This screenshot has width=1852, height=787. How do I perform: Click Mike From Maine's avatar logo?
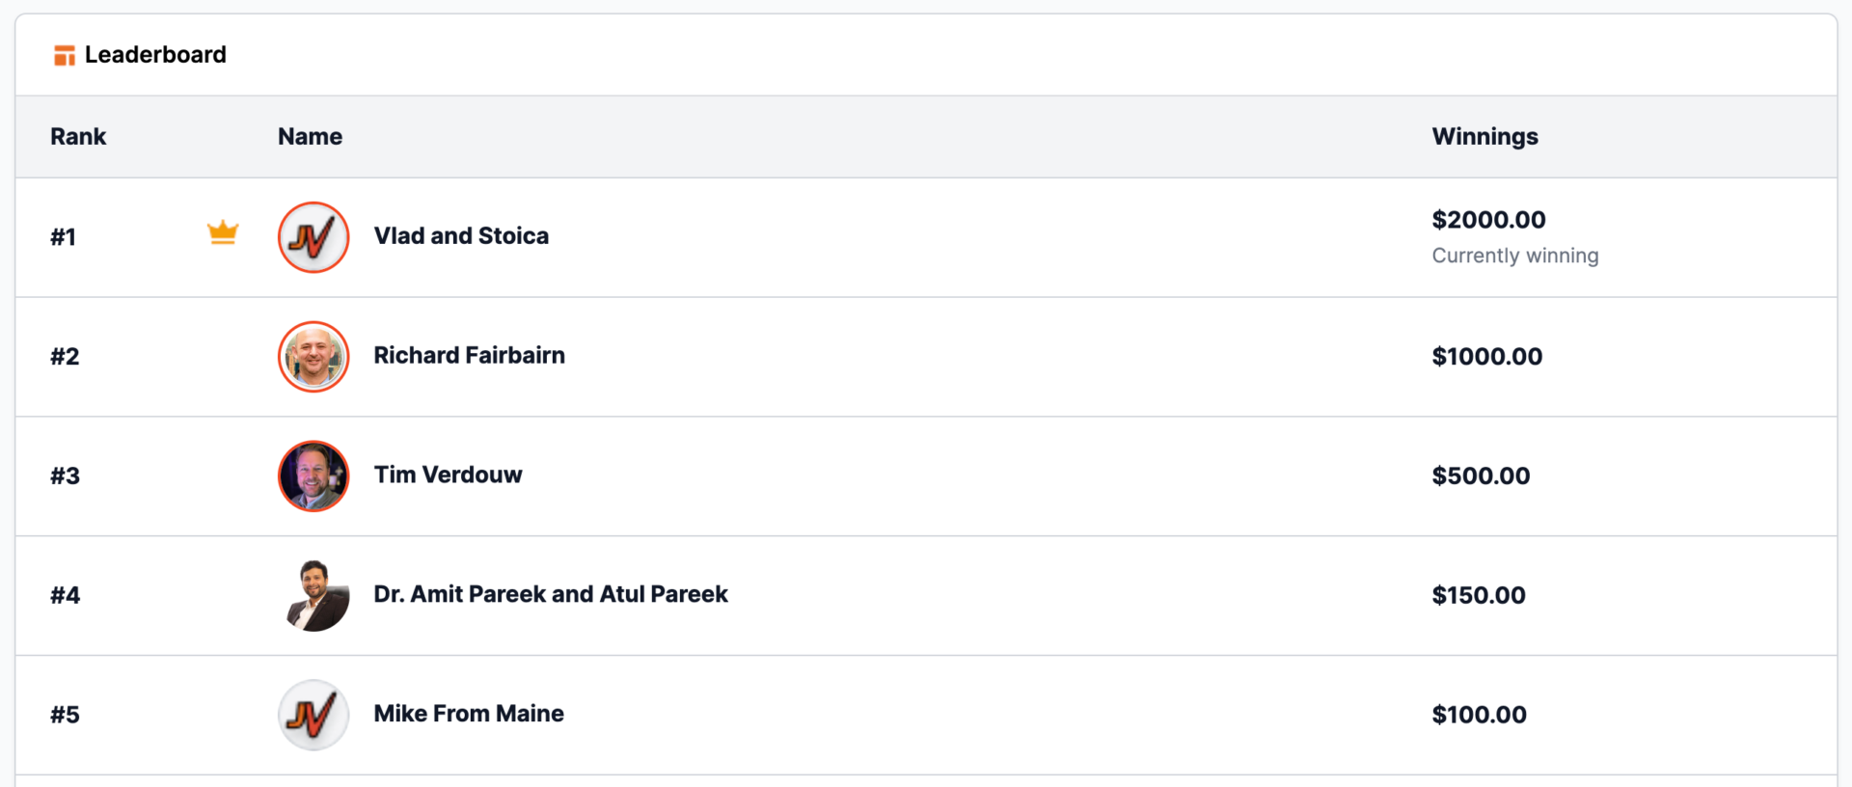pos(313,716)
